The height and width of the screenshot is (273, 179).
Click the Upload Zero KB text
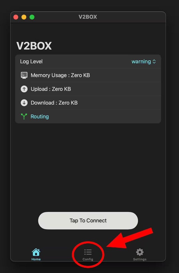[51, 89]
